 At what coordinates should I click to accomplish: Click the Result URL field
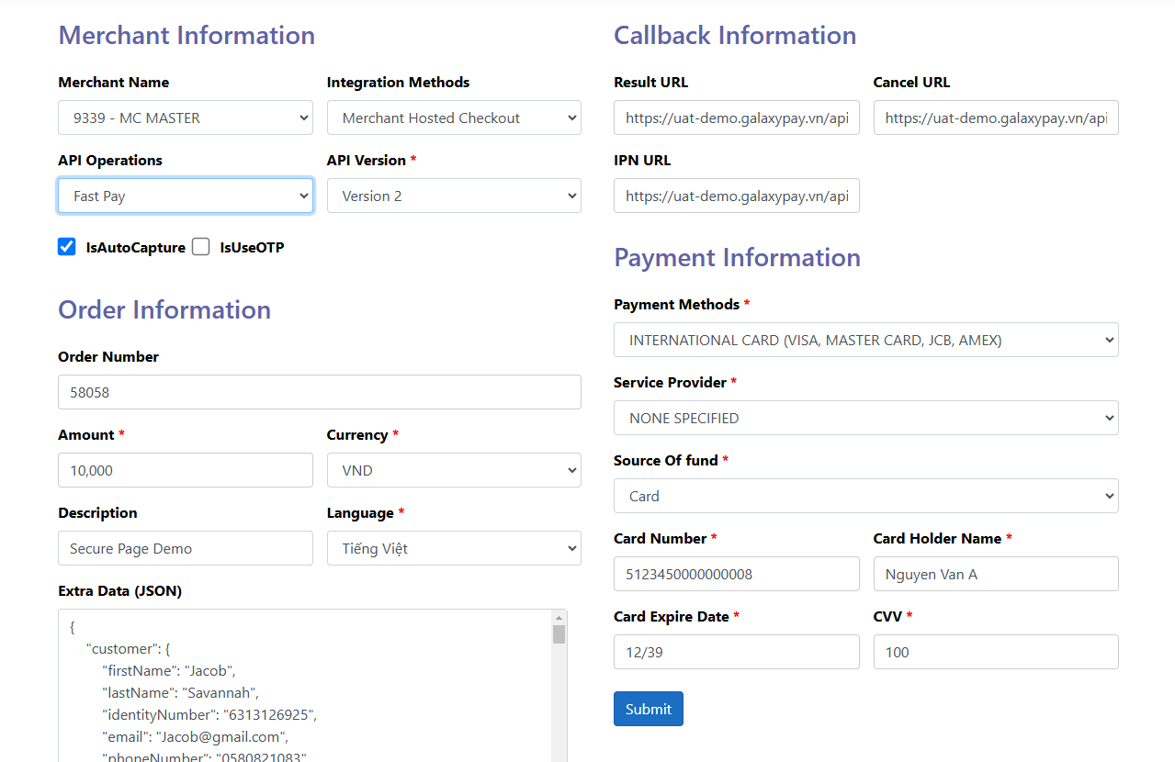[x=736, y=118]
